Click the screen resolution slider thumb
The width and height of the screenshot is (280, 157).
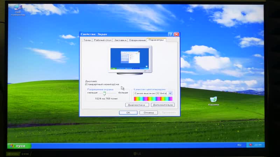click(104, 93)
